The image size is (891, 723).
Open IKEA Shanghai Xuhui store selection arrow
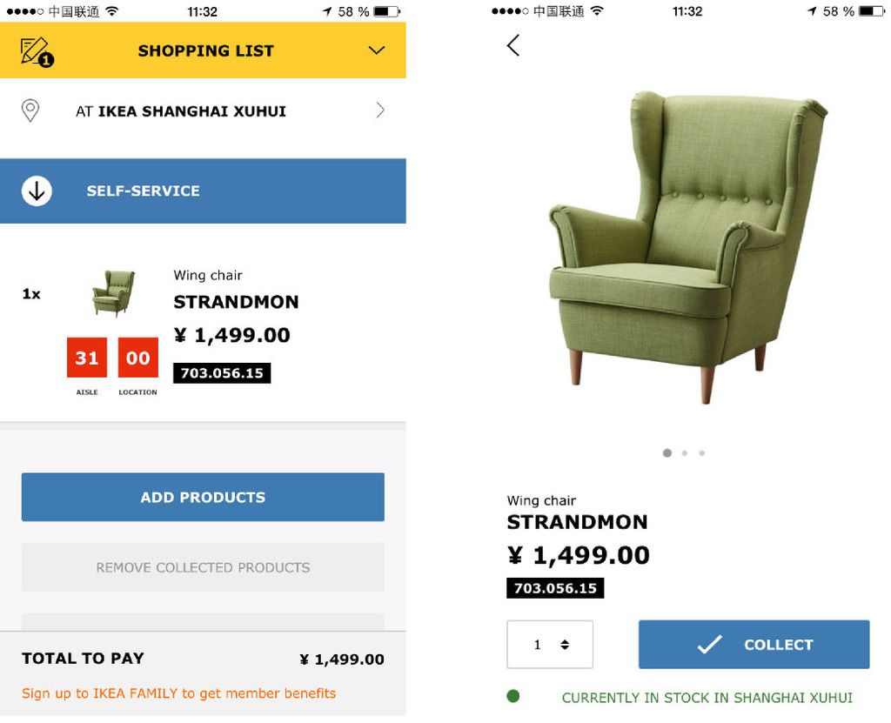click(x=380, y=110)
